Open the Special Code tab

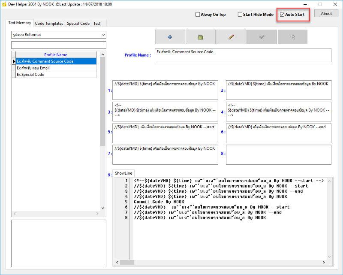pyautogui.click(x=78, y=24)
